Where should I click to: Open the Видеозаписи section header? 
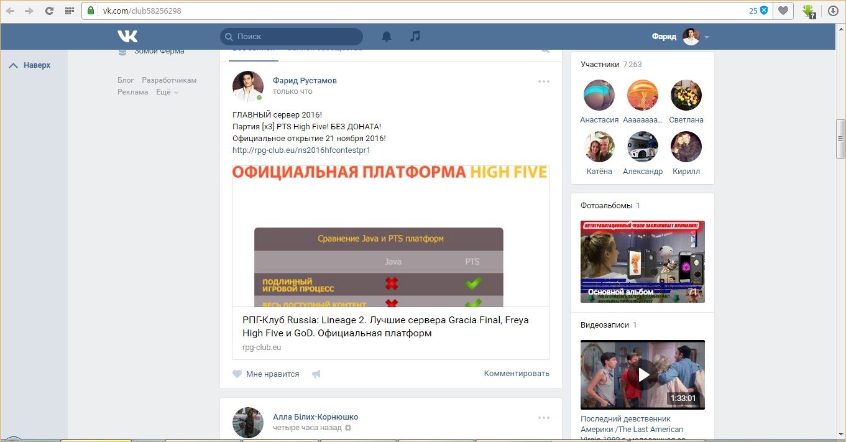pyautogui.click(x=609, y=325)
